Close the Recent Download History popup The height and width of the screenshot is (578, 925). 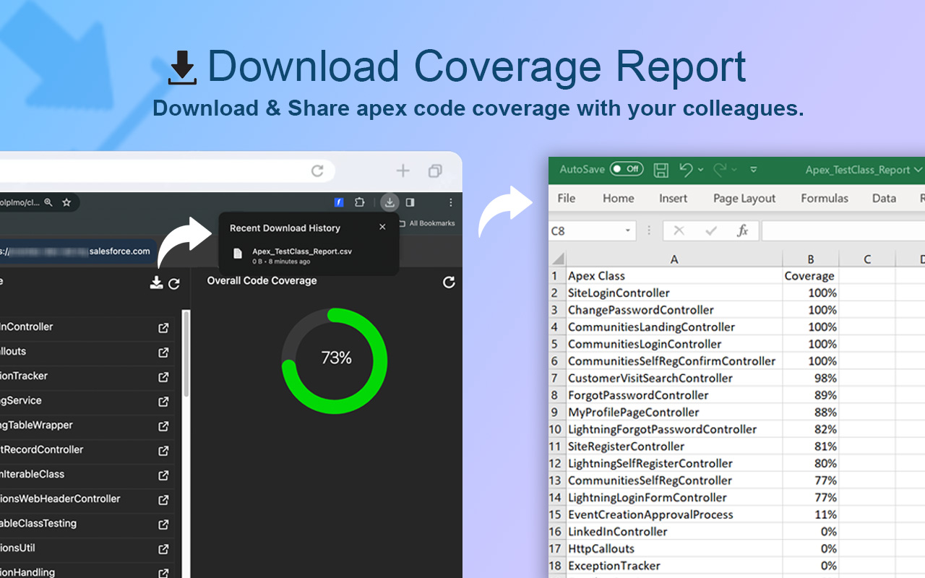(382, 227)
